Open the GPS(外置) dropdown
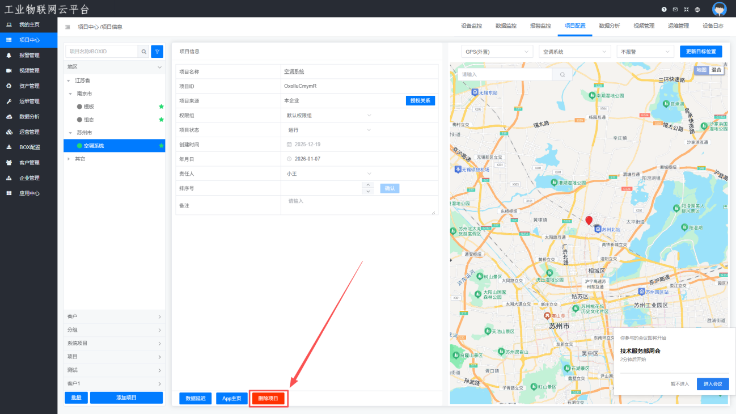 click(497, 52)
